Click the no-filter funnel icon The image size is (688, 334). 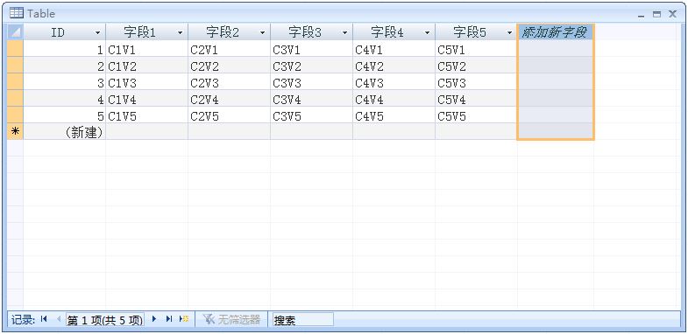coord(209,319)
